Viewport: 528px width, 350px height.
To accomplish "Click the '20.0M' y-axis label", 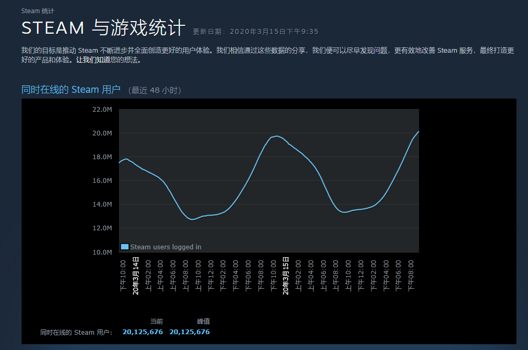I will (x=102, y=133).
